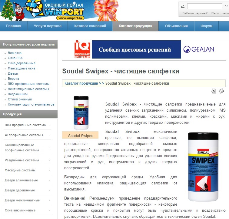Viewport: 229px width, 219px height.
Task: Expand arrow for Фасадные системы
Action: [x=49, y=170]
